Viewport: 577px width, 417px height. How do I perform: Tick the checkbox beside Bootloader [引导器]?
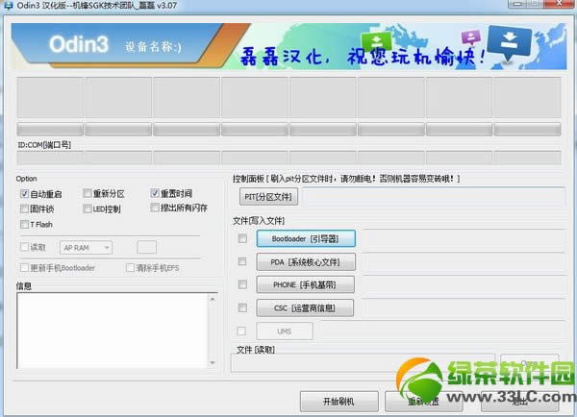click(242, 238)
